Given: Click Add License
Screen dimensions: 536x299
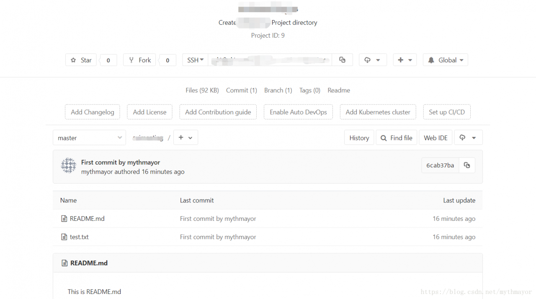Looking at the screenshot, I should (x=149, y=112).
